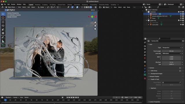This screenshot has height=104, width=185.
Task: Open the View Layer properties tab
Action: [145, 52]
